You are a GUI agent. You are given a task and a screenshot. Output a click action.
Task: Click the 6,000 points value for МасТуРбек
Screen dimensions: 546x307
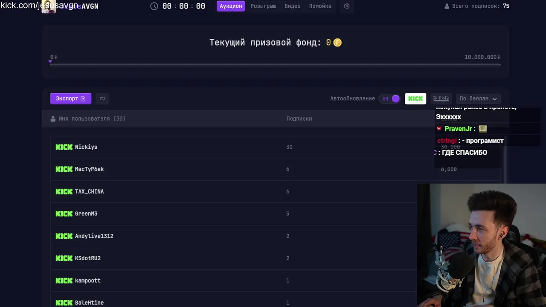click(x=449, y=169)
